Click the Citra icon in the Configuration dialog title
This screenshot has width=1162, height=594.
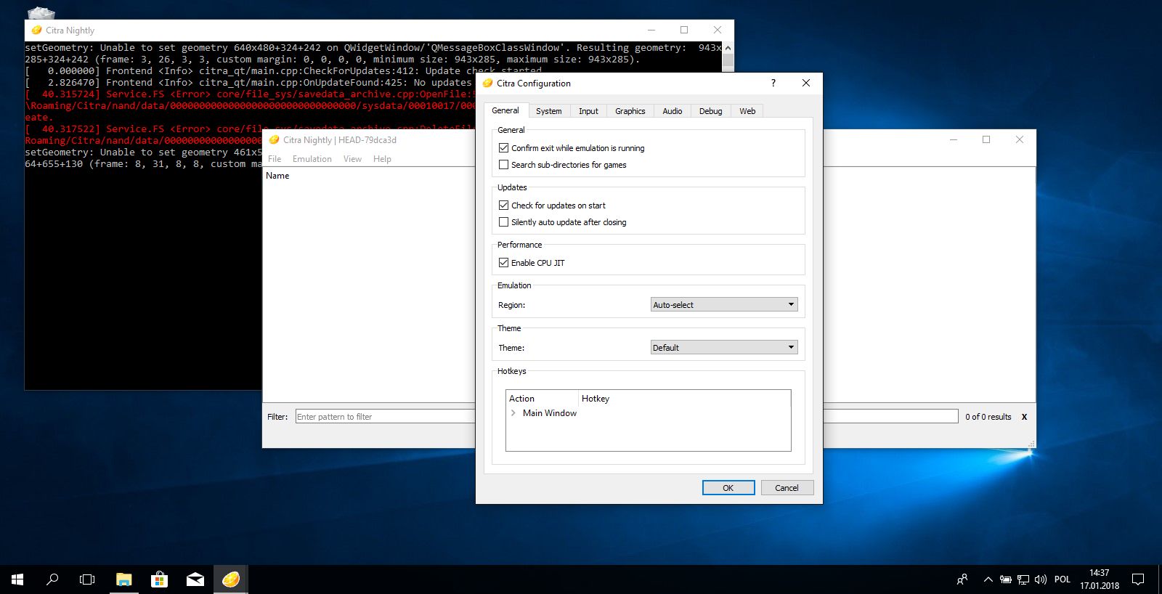[487, 83]
